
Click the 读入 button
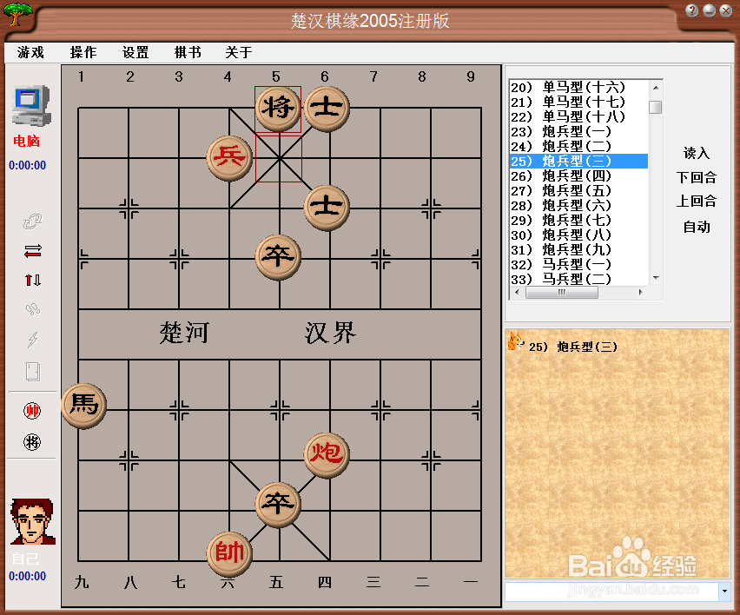click(x=697, y=153)
